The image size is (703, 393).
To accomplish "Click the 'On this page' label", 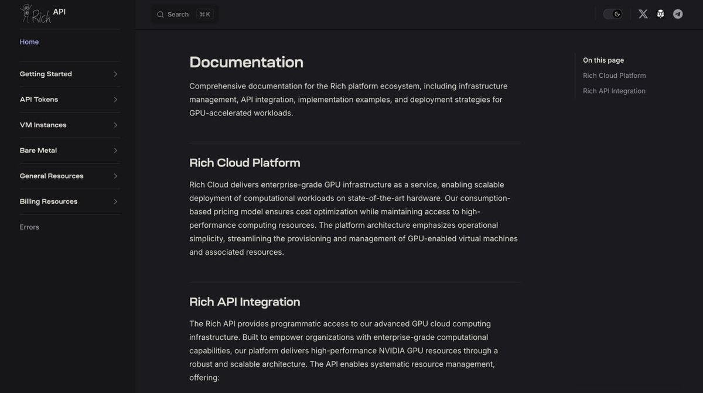I will pyautogui.click(x=603, y=60).
